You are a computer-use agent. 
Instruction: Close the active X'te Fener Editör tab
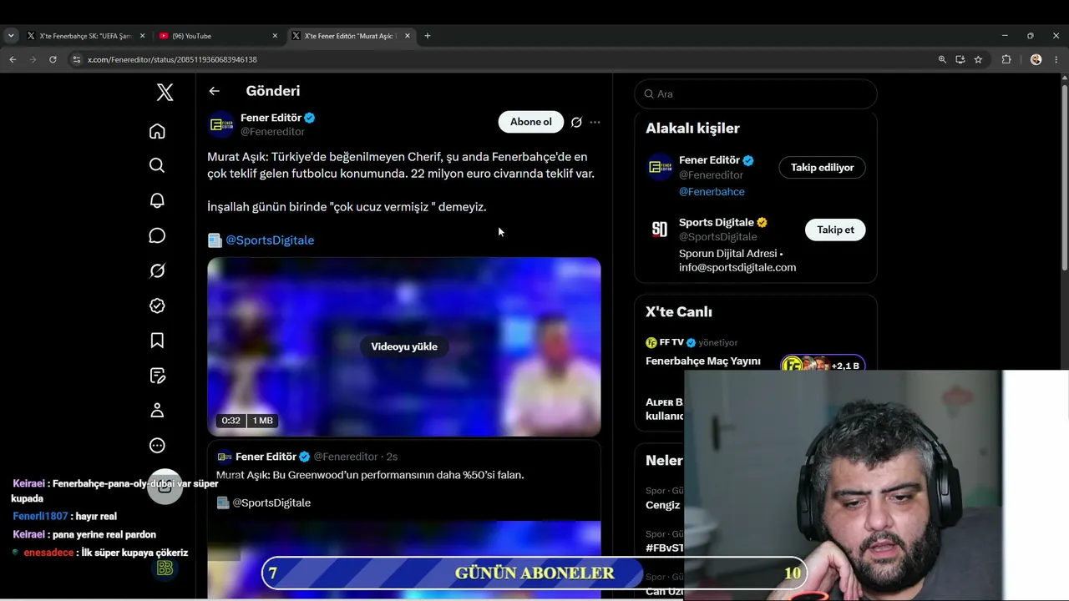[x=408, y=36]
